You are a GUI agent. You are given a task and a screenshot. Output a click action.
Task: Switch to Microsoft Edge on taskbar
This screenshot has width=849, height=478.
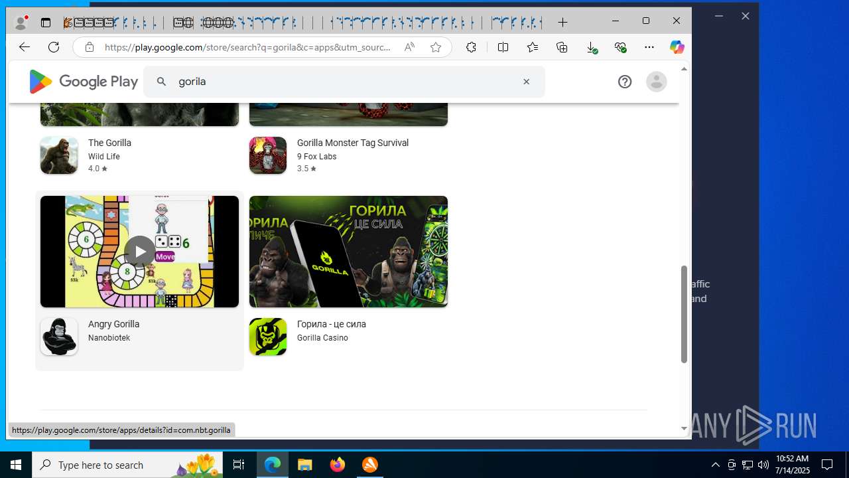tap(273, 465)
